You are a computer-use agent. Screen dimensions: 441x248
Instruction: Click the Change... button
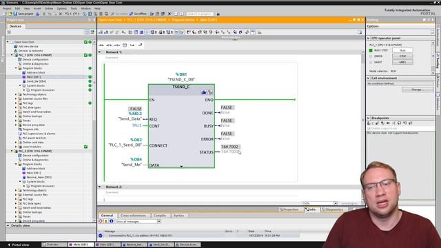click(x=418, y=90)
